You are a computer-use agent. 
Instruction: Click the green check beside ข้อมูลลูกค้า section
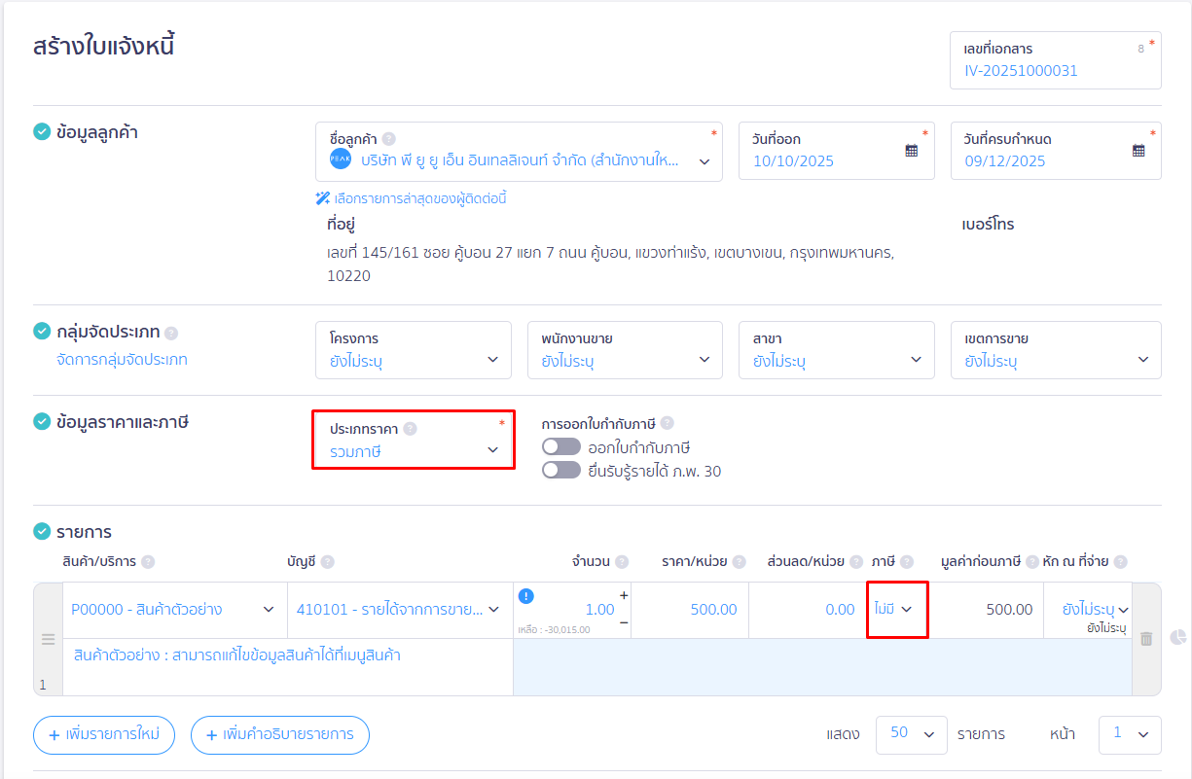(x=41, y=132)
